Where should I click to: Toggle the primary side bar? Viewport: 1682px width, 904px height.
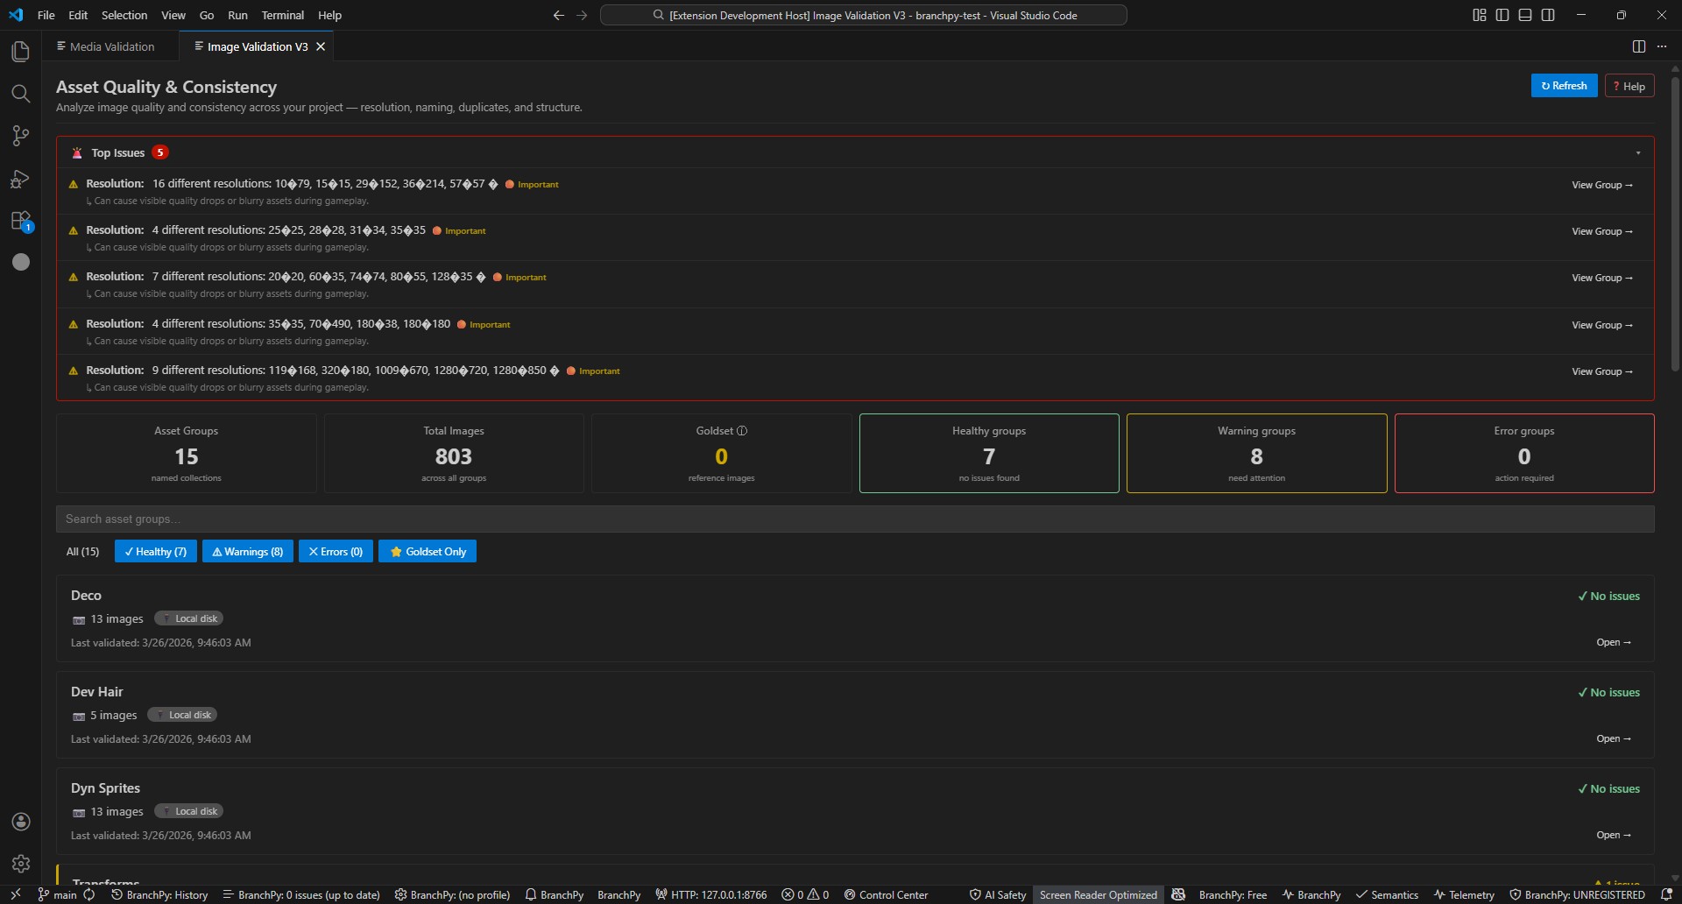click(x=1502, y=15)
